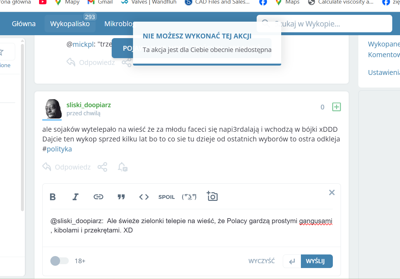The height and width of the screenshot is (279, 400).
Task: Upvote sliski_doopiarz post with green plus
Action: (x=336, y=107)
